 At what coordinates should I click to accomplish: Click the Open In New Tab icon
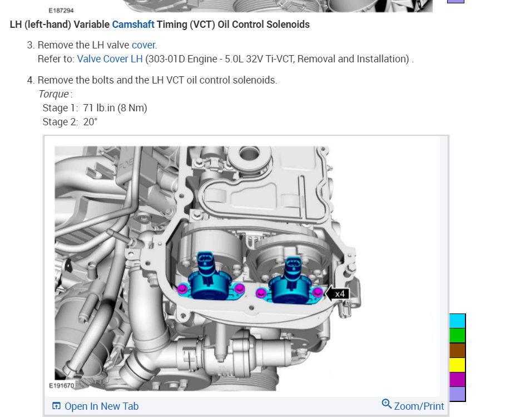56,406
